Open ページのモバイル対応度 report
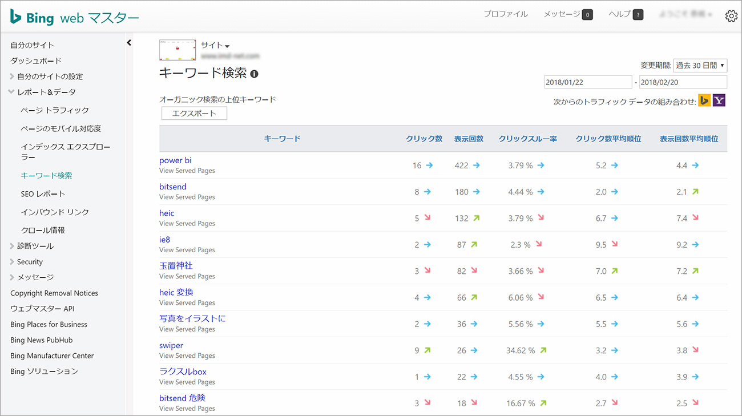This screenshot has height=416, width=742. 61,128
